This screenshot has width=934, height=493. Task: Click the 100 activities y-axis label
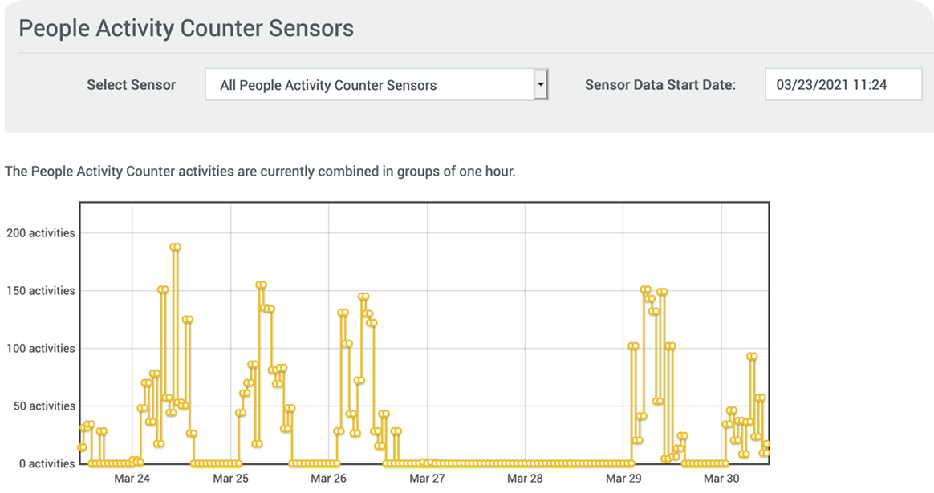40,349
